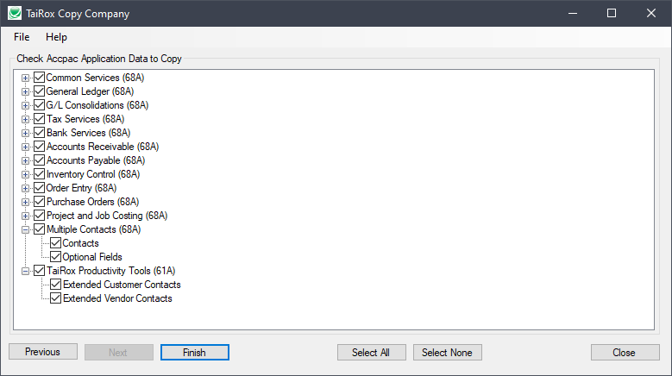The image size is (672, 376).
Task: Toggle Multiple Contacts (68A) checkbox
Action: [40, 229]
